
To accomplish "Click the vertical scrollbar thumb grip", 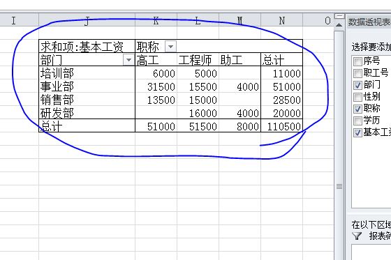I will (339, 186).
